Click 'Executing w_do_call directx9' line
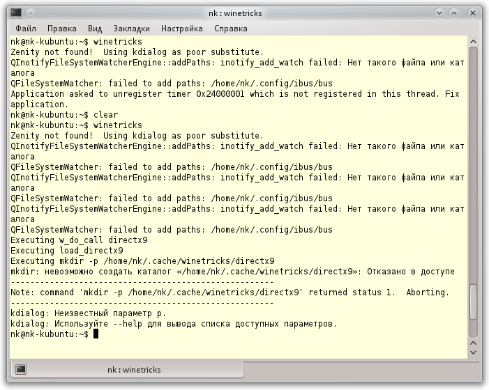The height and width of the screenshot is (390, 489). [x=80, y=240]
